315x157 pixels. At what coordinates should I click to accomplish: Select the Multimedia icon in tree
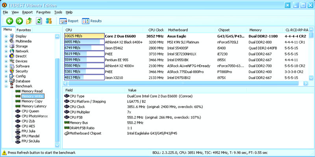[12, 41]
